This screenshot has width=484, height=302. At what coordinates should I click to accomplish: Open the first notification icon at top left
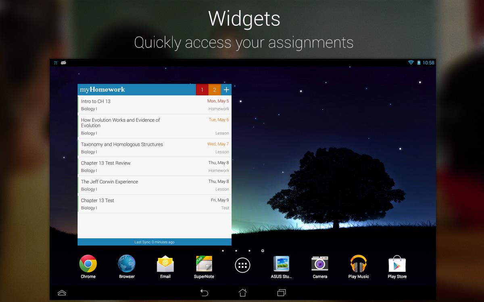55,62
